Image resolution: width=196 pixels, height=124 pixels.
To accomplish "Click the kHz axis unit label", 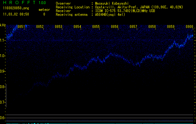I will coord(3,25).
